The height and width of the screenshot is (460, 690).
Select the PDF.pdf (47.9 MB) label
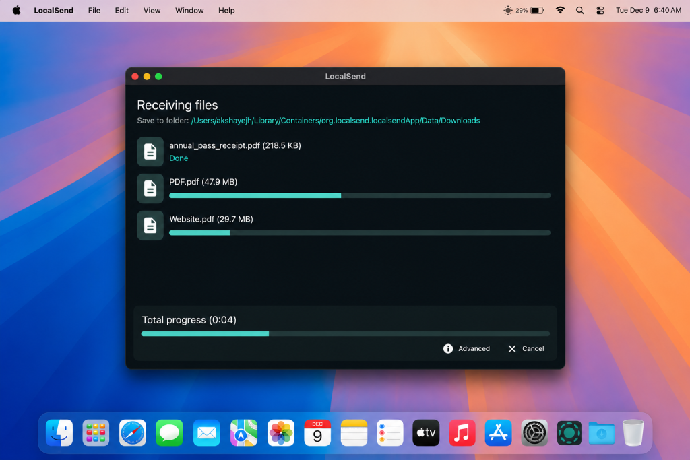point(203,182)
